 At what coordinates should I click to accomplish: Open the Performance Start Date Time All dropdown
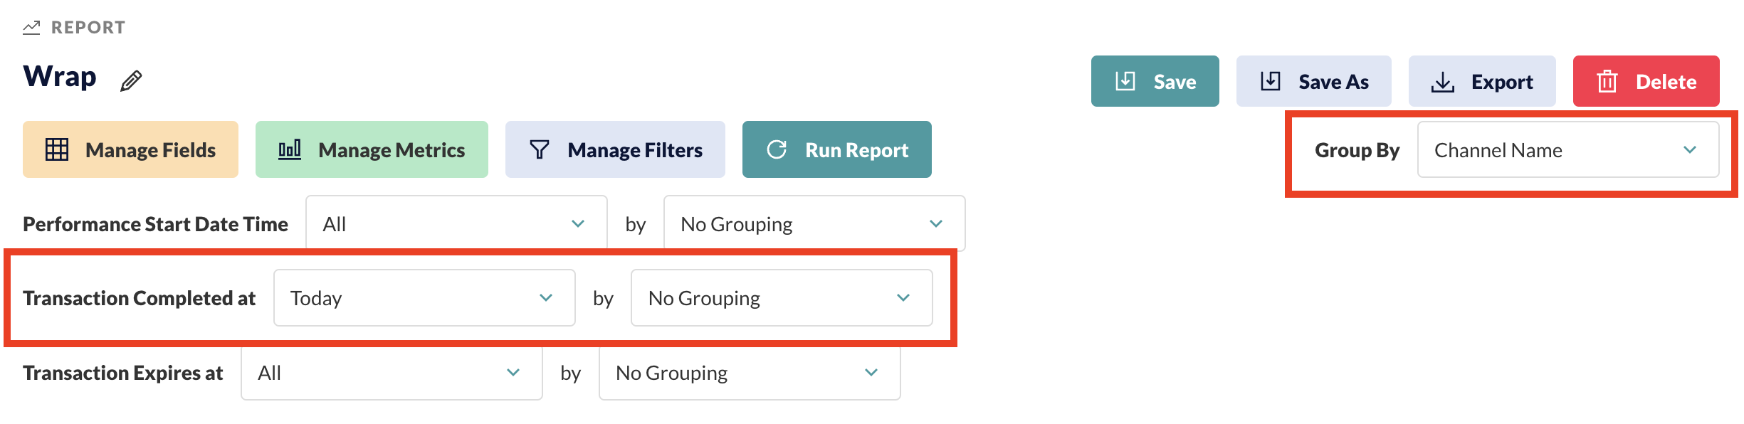point(456,223)
